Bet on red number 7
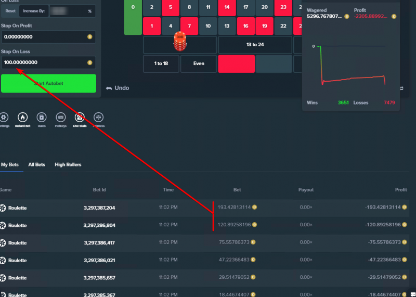416x297 pixels. tap(189, 26)
